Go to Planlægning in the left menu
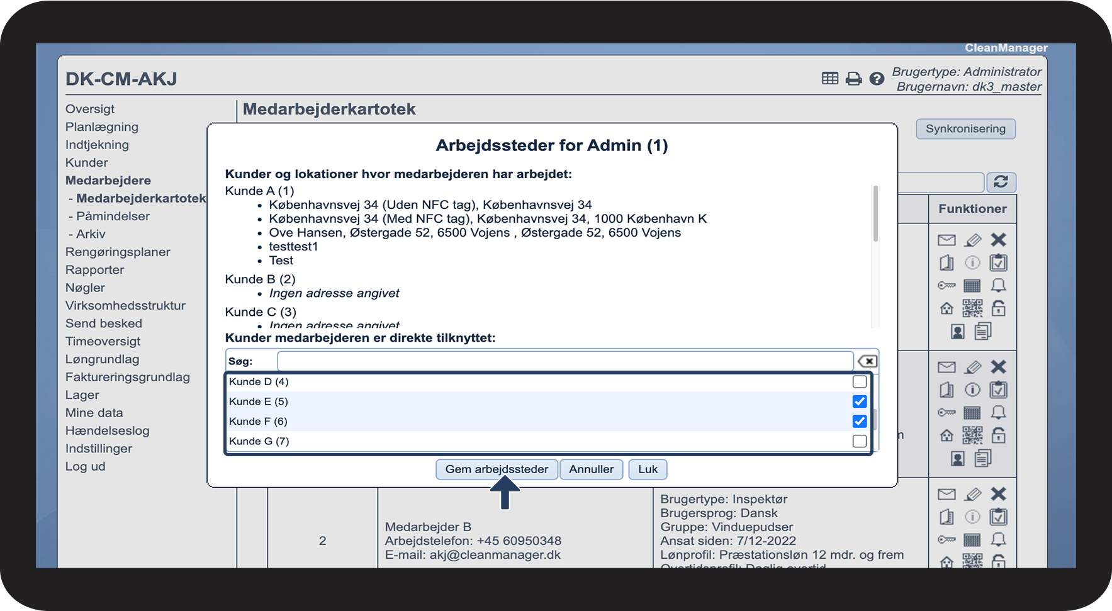The image size is (1112, 611). click(102, 126)
